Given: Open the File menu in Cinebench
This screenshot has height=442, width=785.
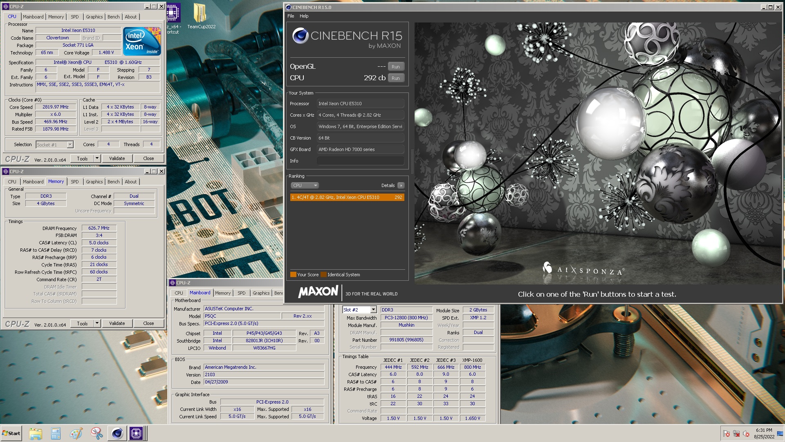Looking at the screenshot, I should [291, 16].
